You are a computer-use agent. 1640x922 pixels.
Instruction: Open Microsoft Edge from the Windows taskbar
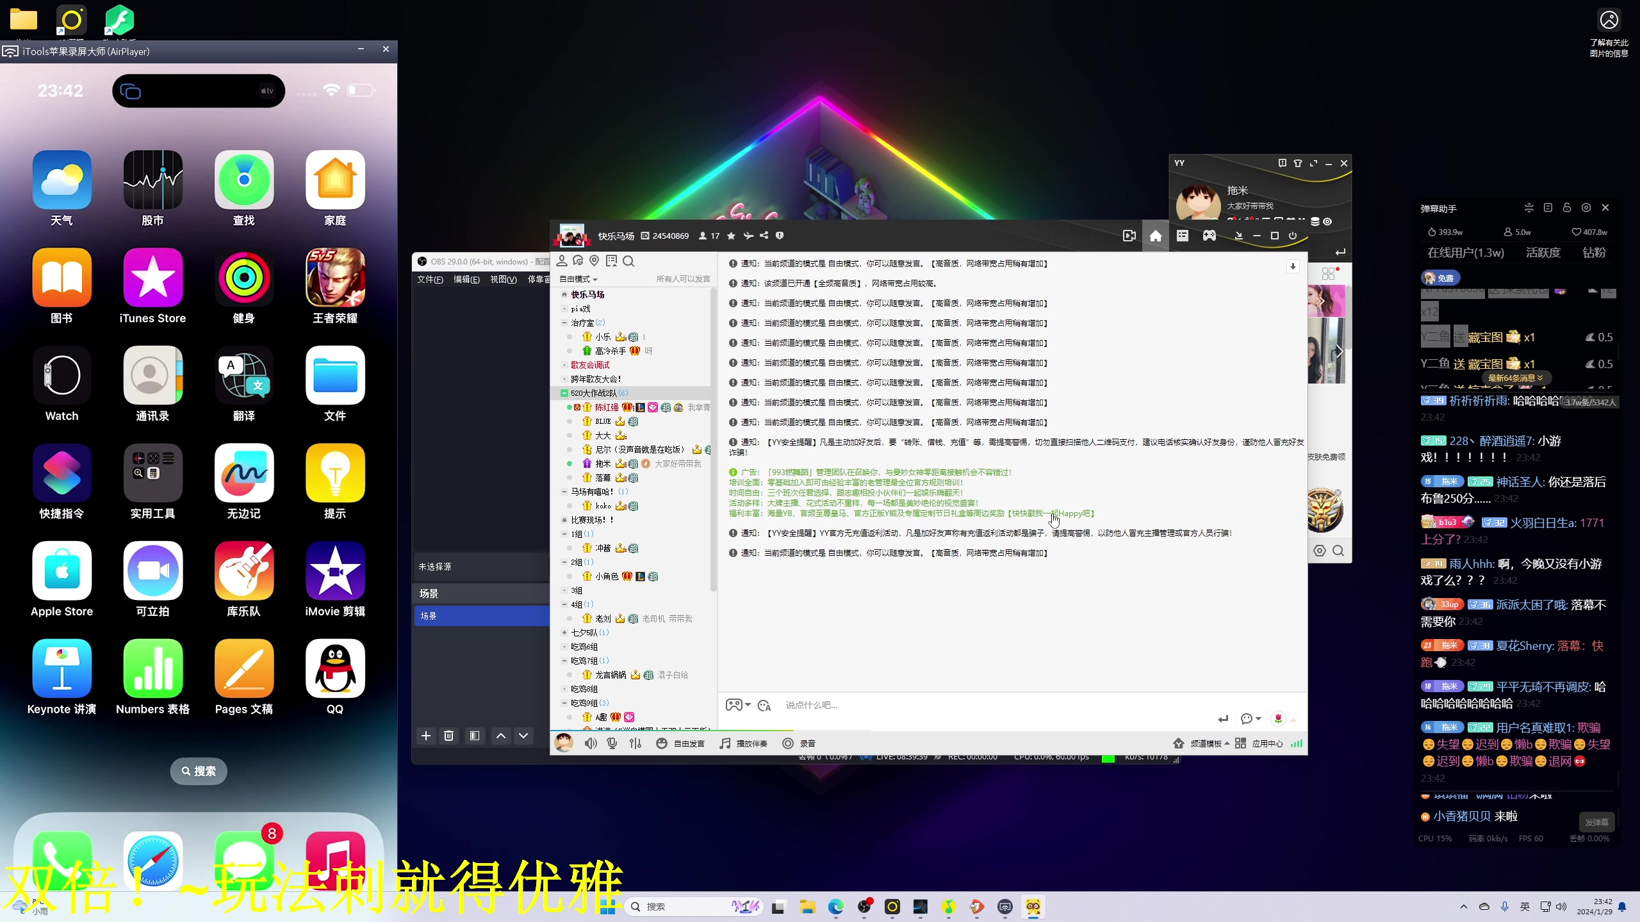tap(835, 907)
